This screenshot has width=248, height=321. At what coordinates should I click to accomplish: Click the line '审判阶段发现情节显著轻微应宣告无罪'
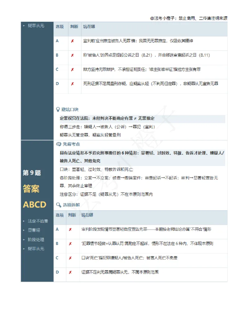click(x=146, y=229)
